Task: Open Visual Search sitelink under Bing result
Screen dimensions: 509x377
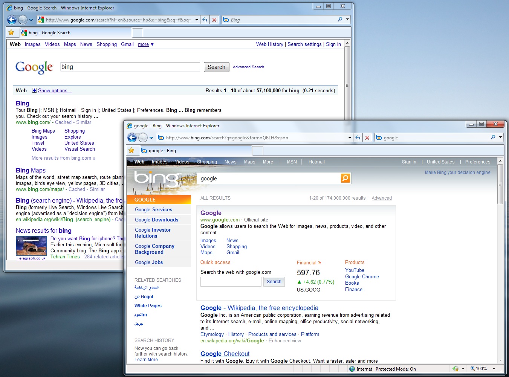Action: [x=79, y=149]
